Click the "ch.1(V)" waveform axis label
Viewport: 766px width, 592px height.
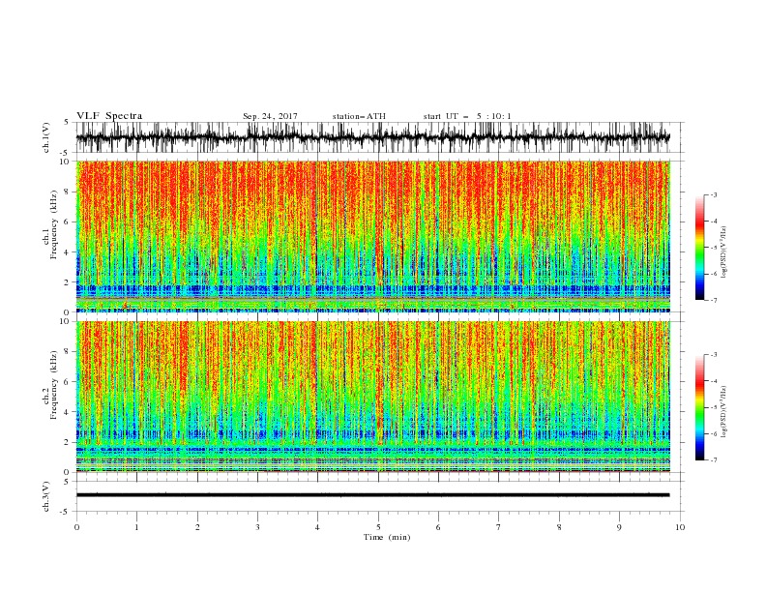tap(46, 137)
